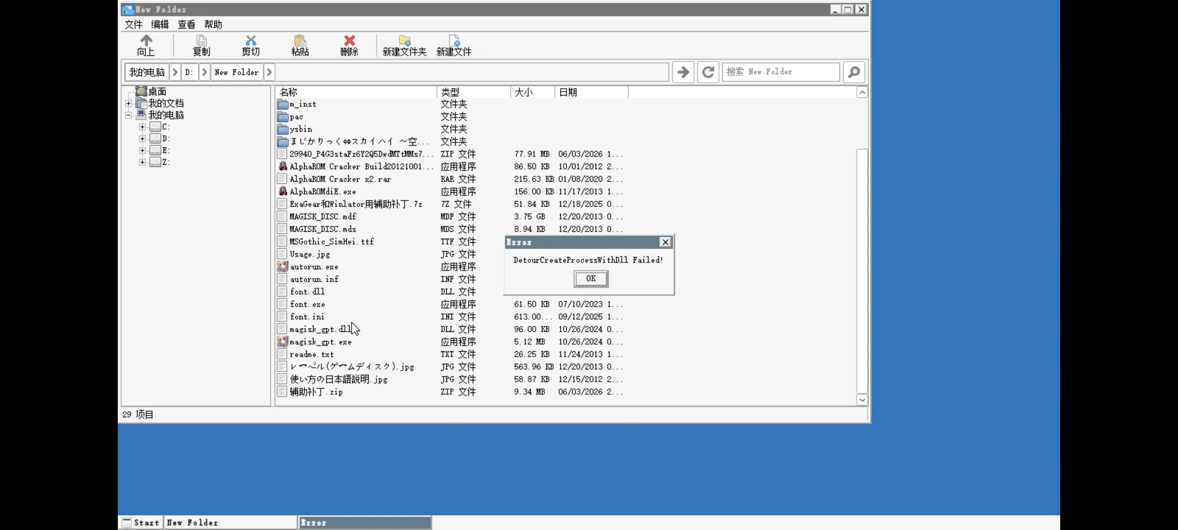Click the 向上 up arrow icon

146,40
